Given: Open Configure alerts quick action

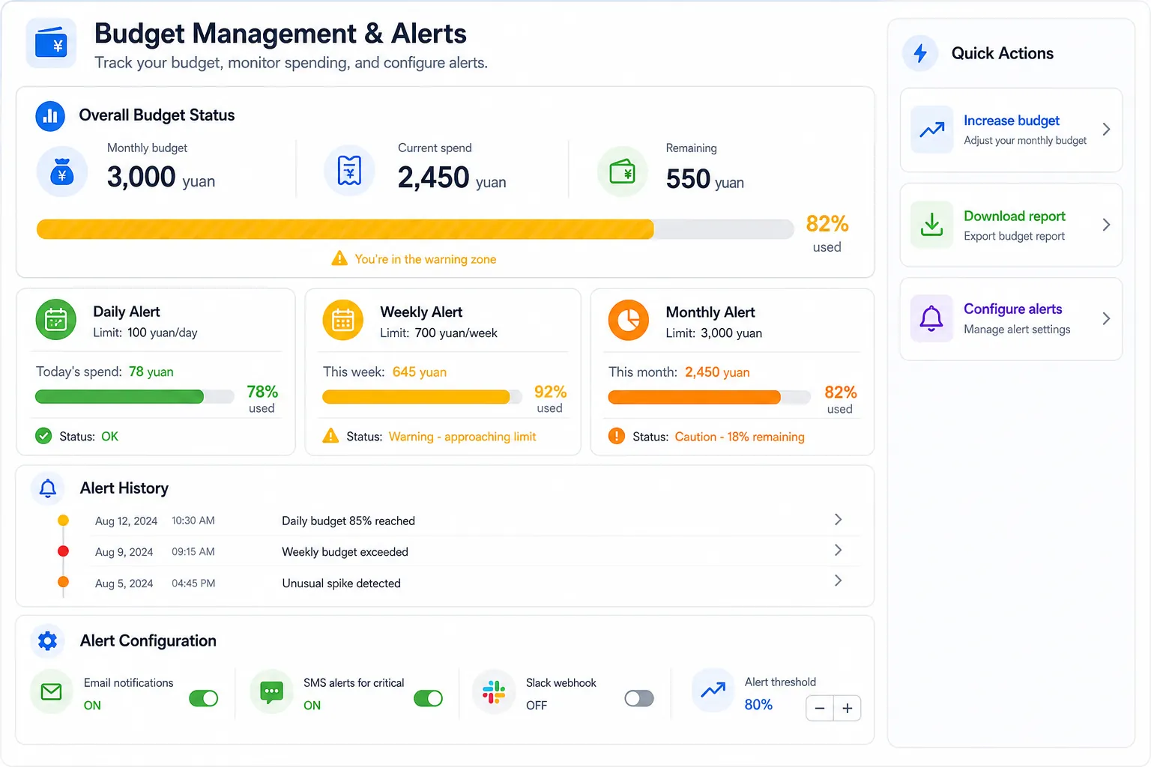Looking at the screenshot, I should [1011, 319].
